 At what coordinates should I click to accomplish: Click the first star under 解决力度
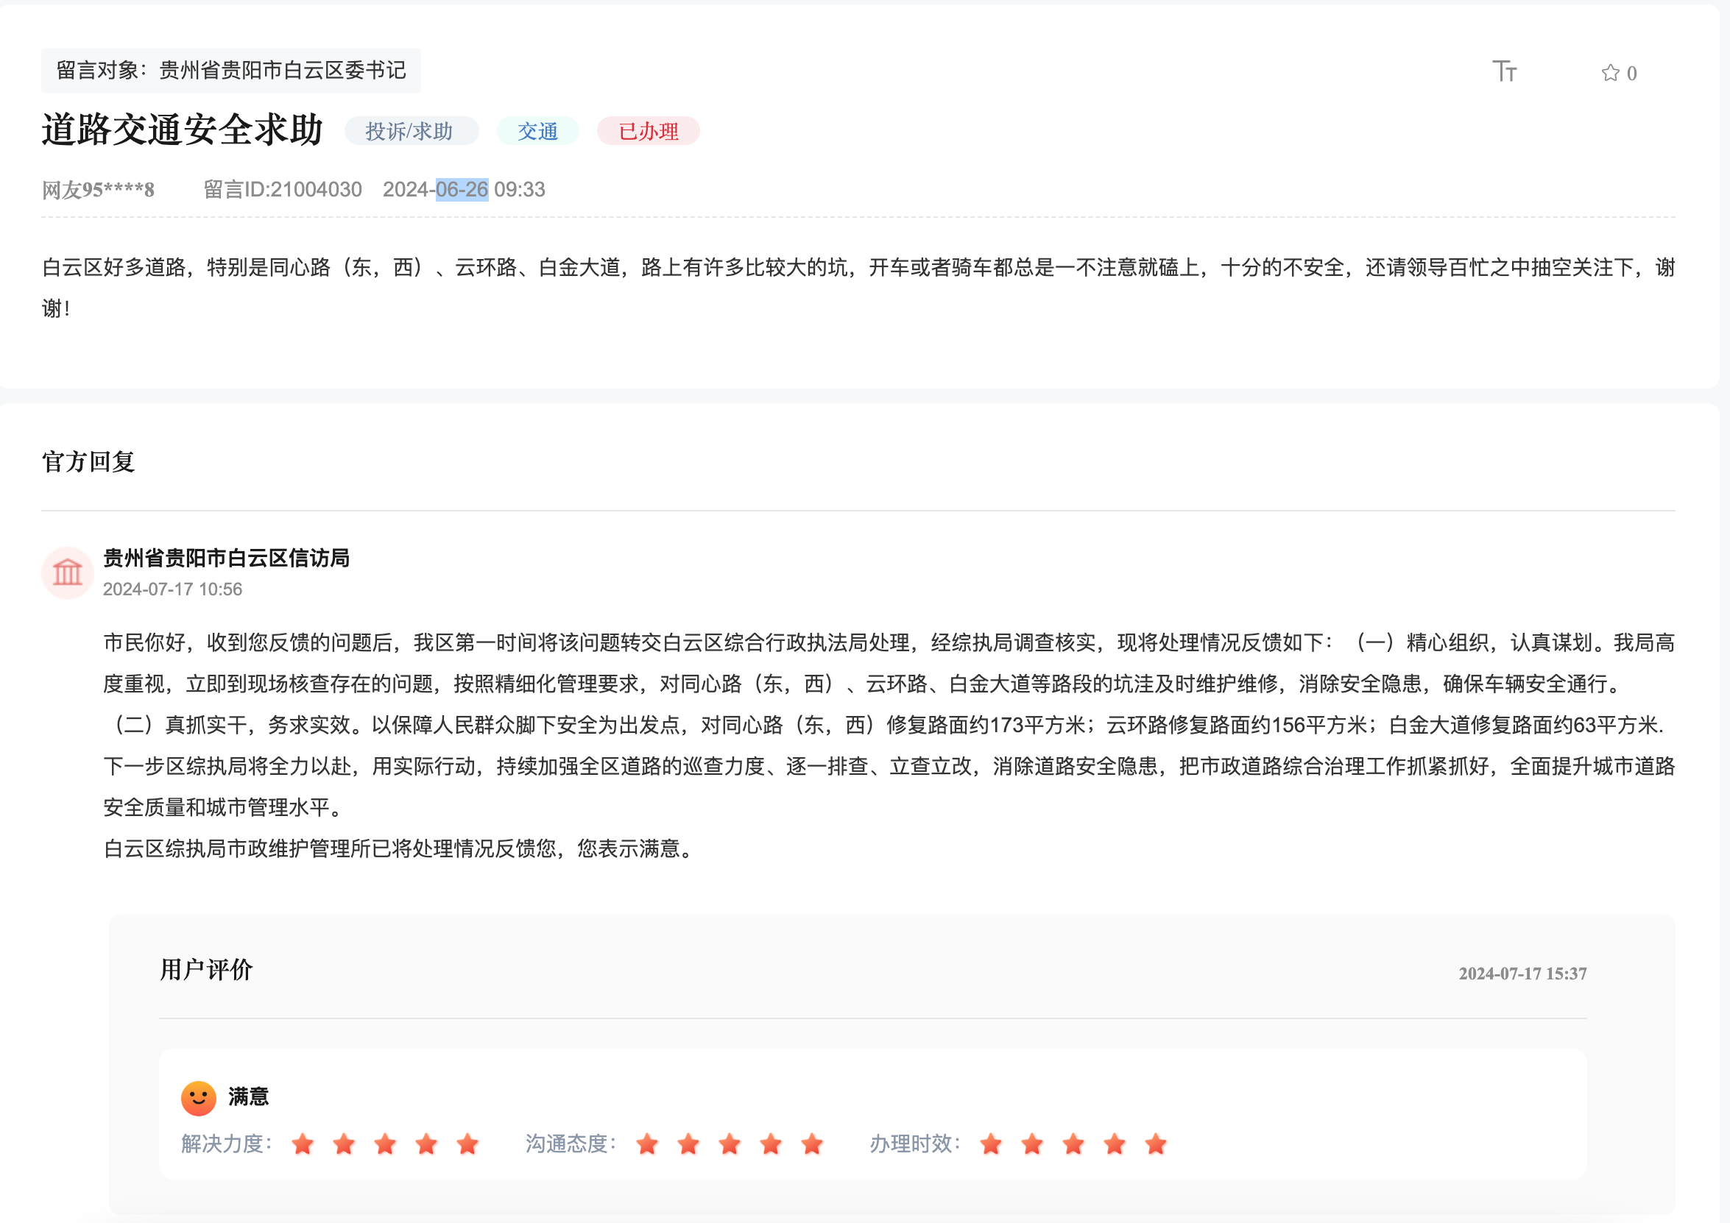[x=303, y=1144]
